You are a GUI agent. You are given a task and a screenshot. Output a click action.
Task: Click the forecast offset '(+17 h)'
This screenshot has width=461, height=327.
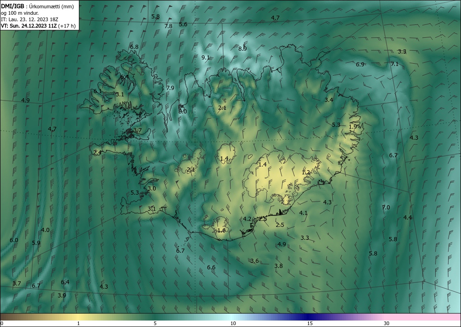[x=67, y=26]
